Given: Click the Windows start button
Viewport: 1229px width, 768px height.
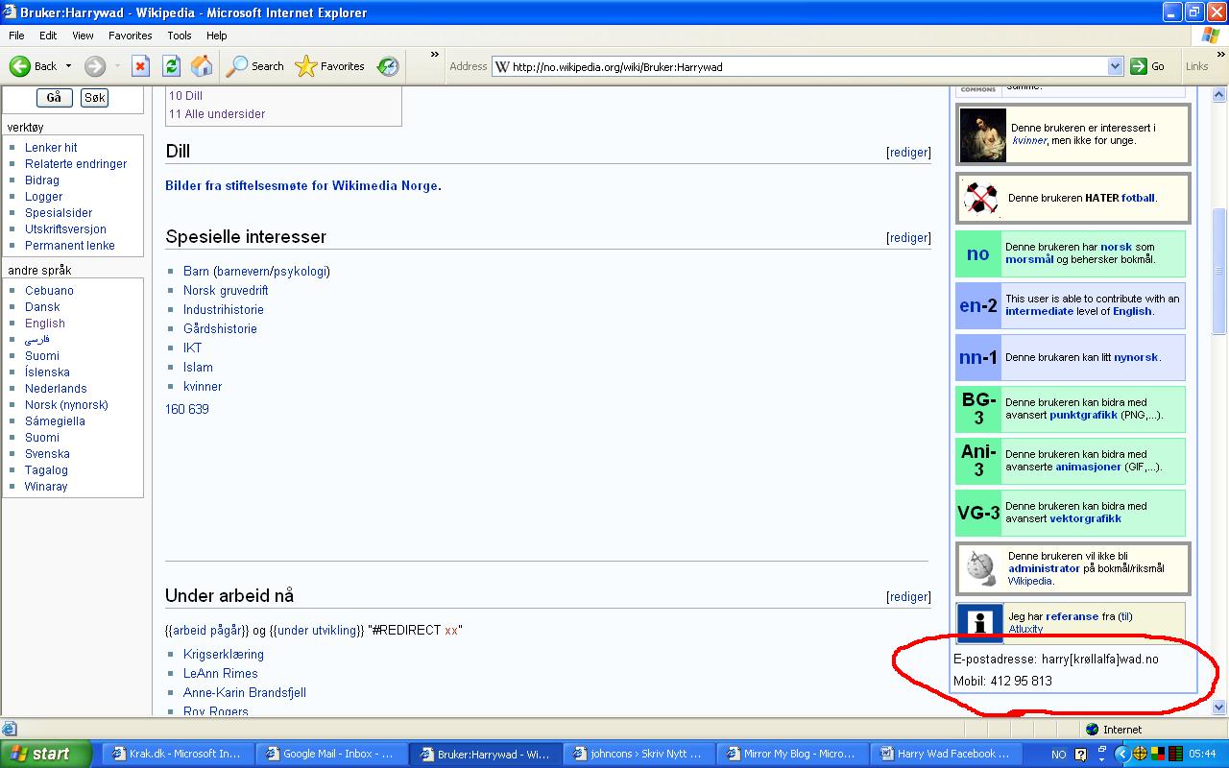Looking at the screenshot, I should 46,754.
